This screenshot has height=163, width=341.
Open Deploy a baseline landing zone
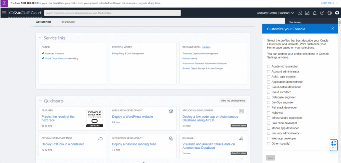(134, 144)
